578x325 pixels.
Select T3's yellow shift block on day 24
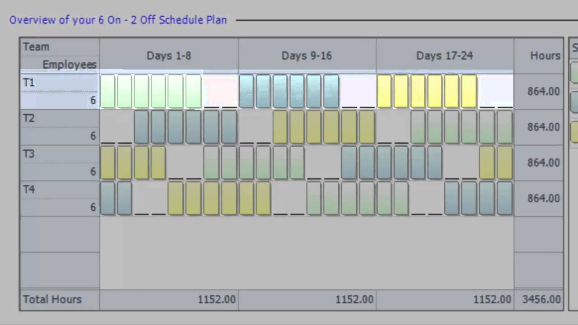(x=505, y=163)
